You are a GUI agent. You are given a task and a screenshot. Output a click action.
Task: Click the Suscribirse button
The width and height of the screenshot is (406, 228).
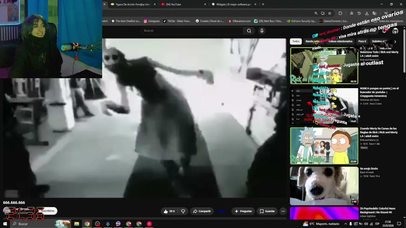(48, 211)
